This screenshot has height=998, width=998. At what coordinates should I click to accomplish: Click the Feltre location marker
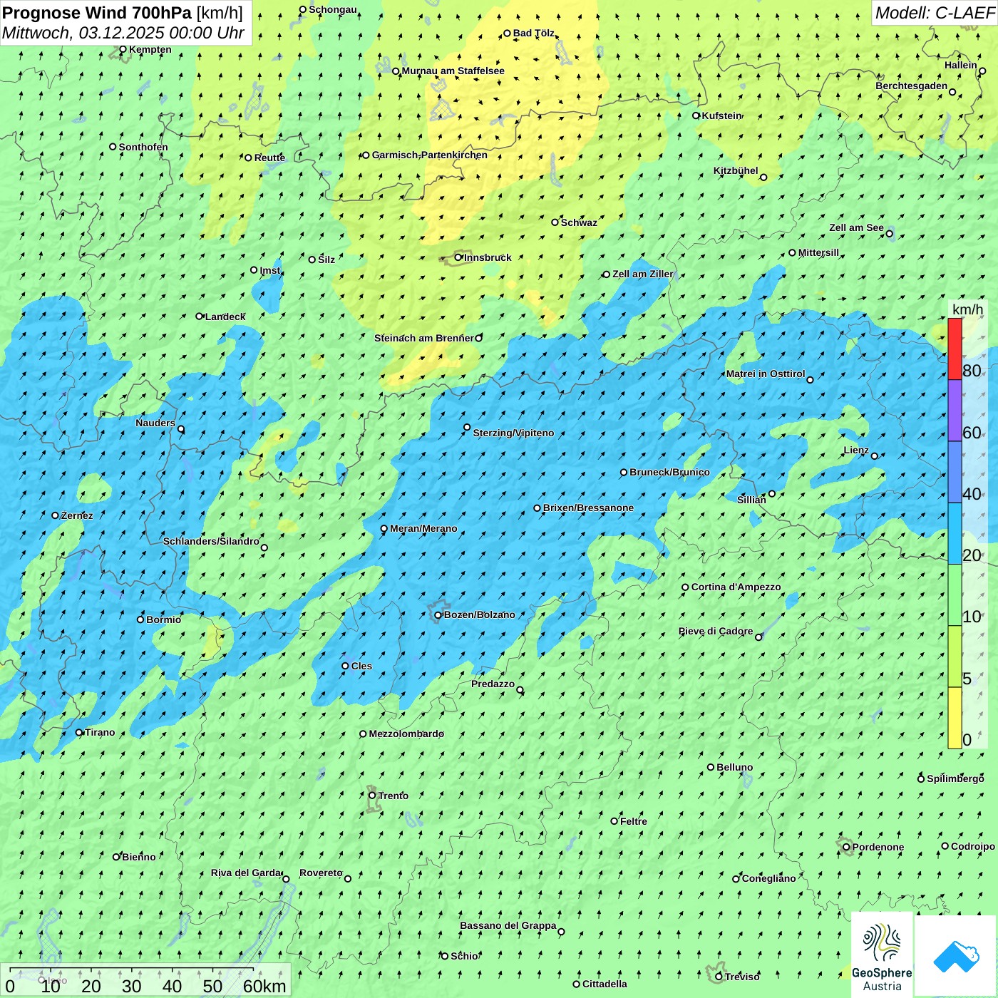pos(614,821)
